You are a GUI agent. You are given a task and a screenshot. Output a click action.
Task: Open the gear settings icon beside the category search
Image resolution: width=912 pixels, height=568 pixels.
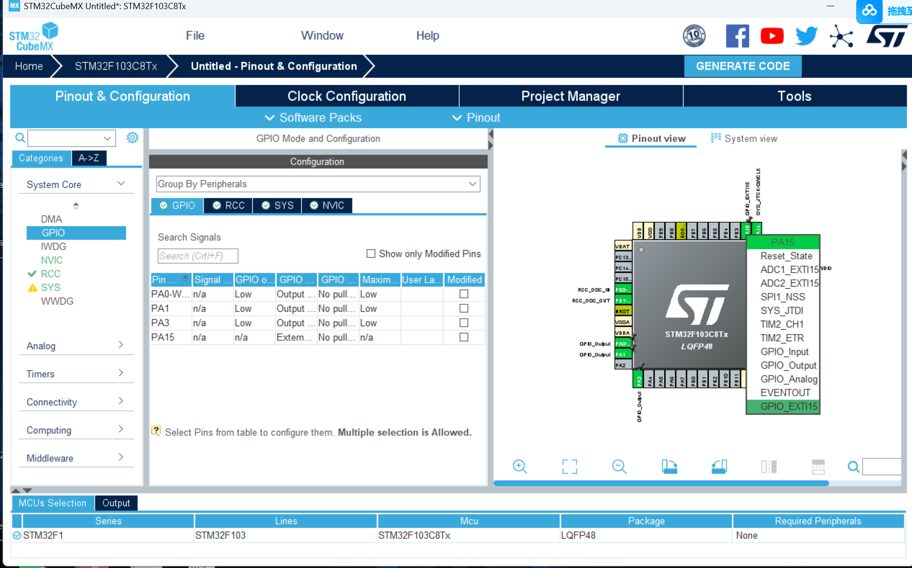click(x=132, y=138)
